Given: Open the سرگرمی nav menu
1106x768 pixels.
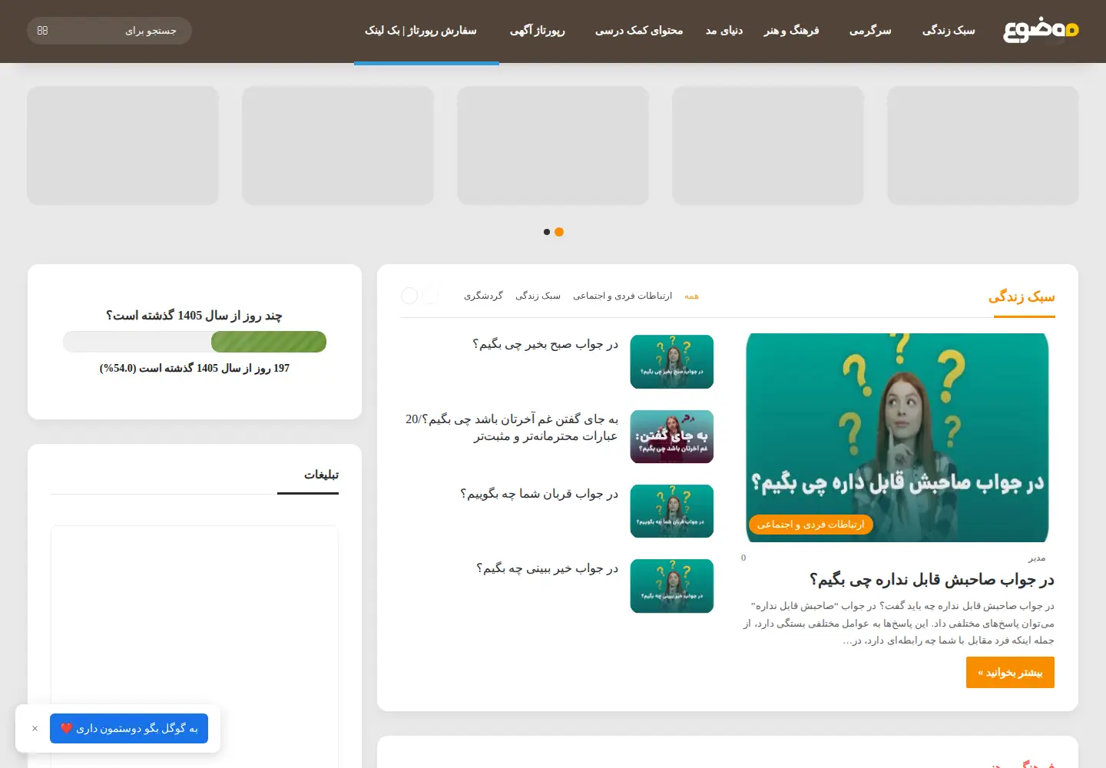Looking at the screenshot, I should coord(870,31).
